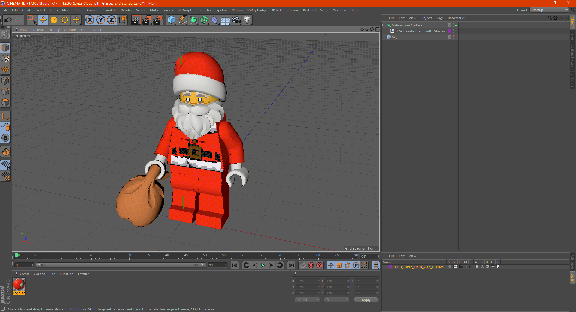The width and height of the screenshot is (576, 312).
Task: Click the Undo arrow icon
Action: 8,20
